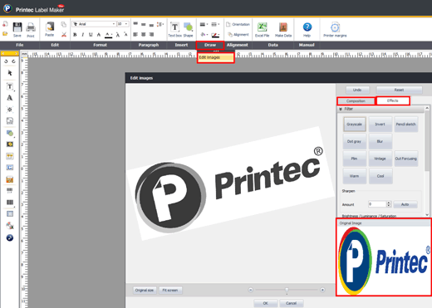Click the Original size button
Viewport: 432px width, 308px height.
[145, 290]
